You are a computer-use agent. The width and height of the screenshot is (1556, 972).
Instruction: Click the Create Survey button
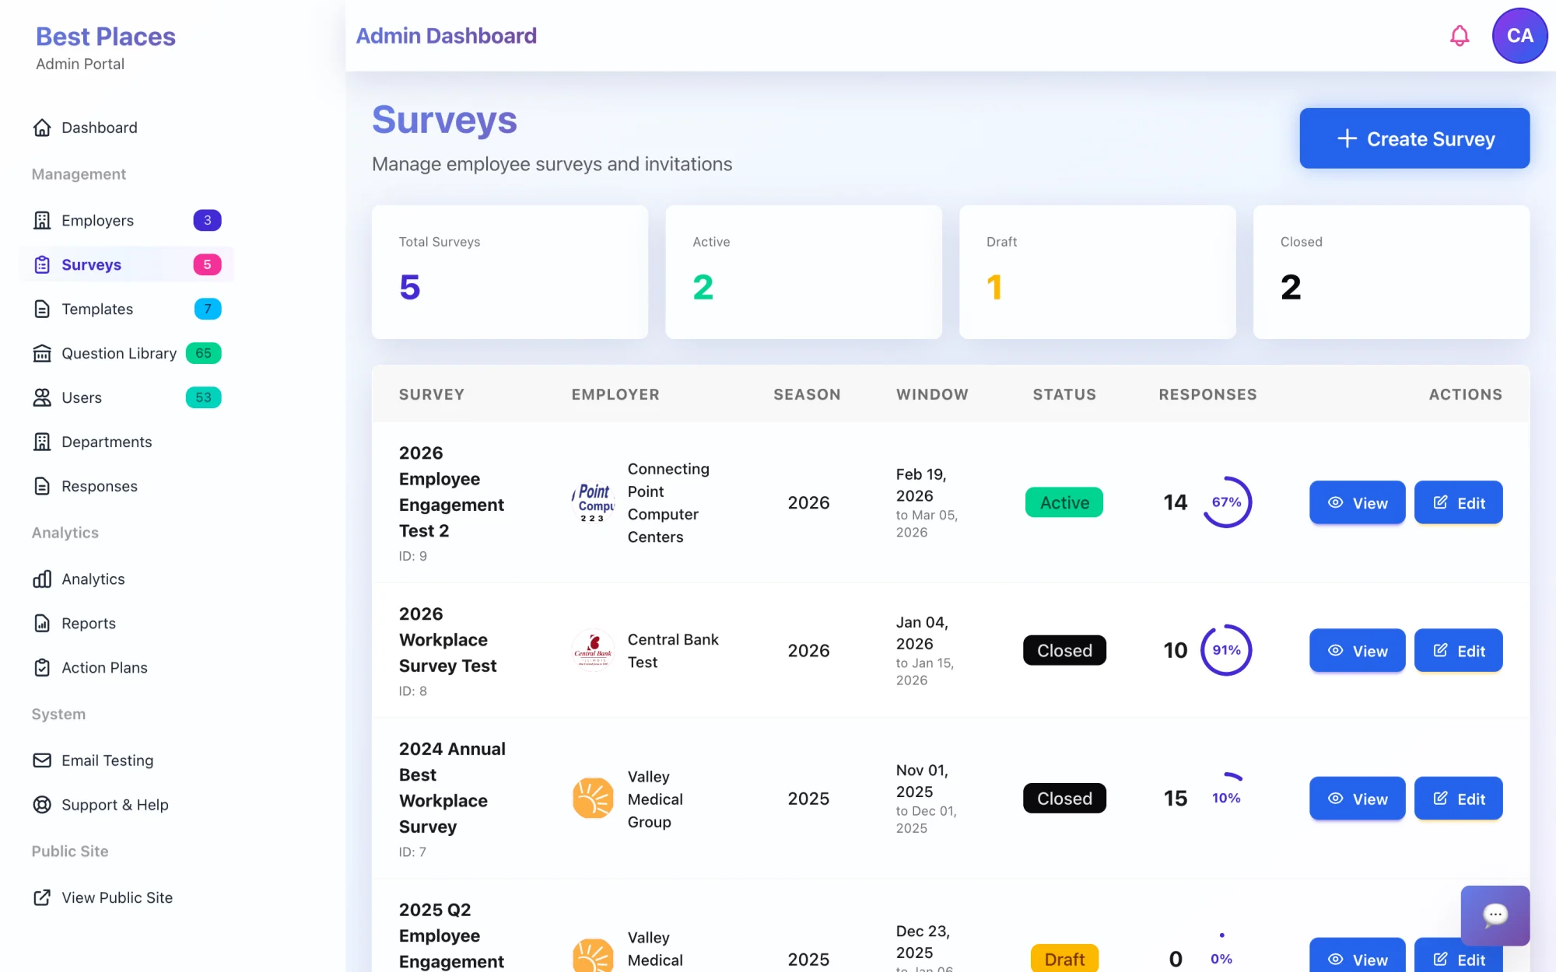pyautogui.click(x=1414, y=138)
